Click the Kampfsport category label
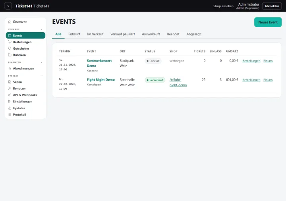Screen dimensions: 286x201 click(x=94, y=85)
